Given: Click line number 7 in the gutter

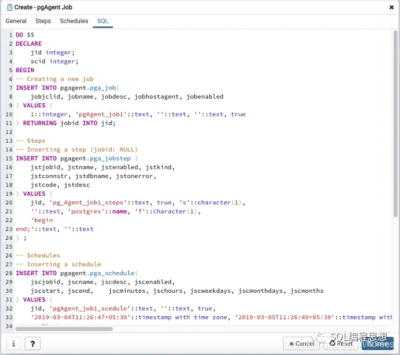Looking at the screenshot, I should click(x=10, y=88).
